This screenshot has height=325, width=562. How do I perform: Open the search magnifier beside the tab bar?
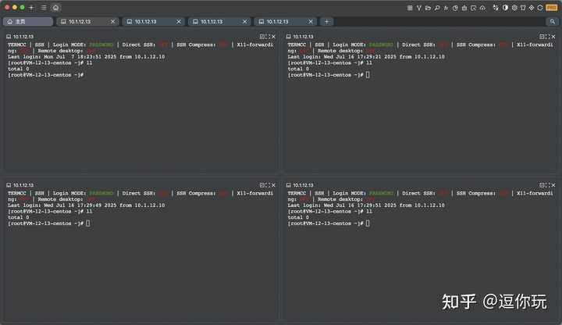[553, 22]
